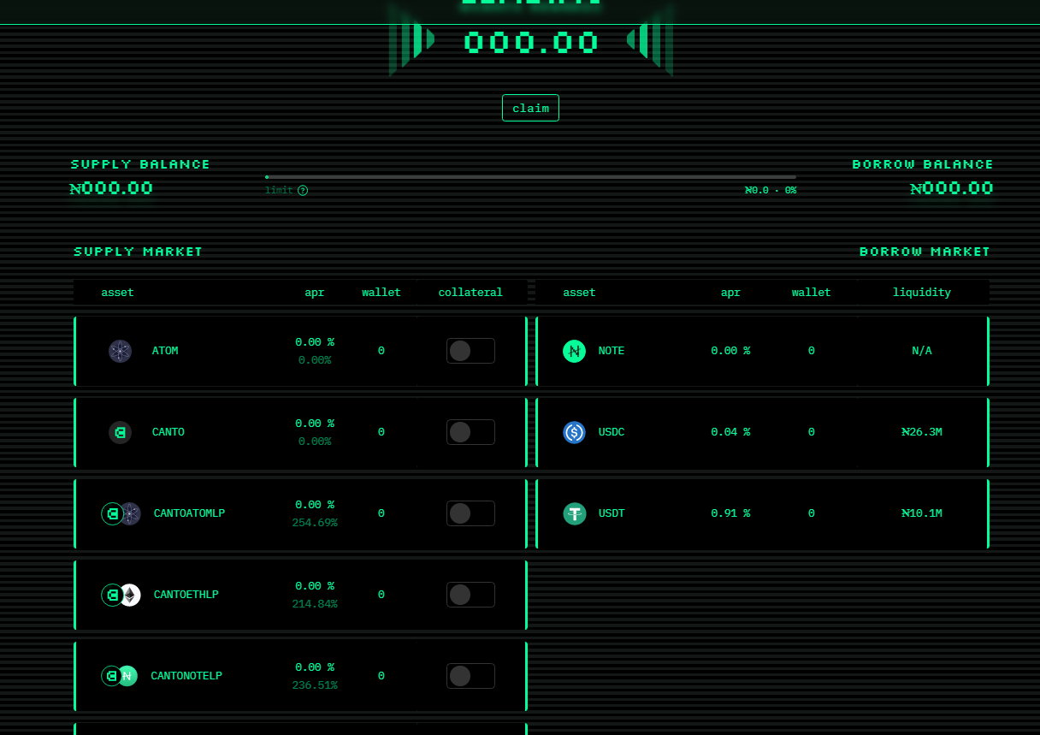Enable CANTONOTELP collateral toggle

(470, 676)
